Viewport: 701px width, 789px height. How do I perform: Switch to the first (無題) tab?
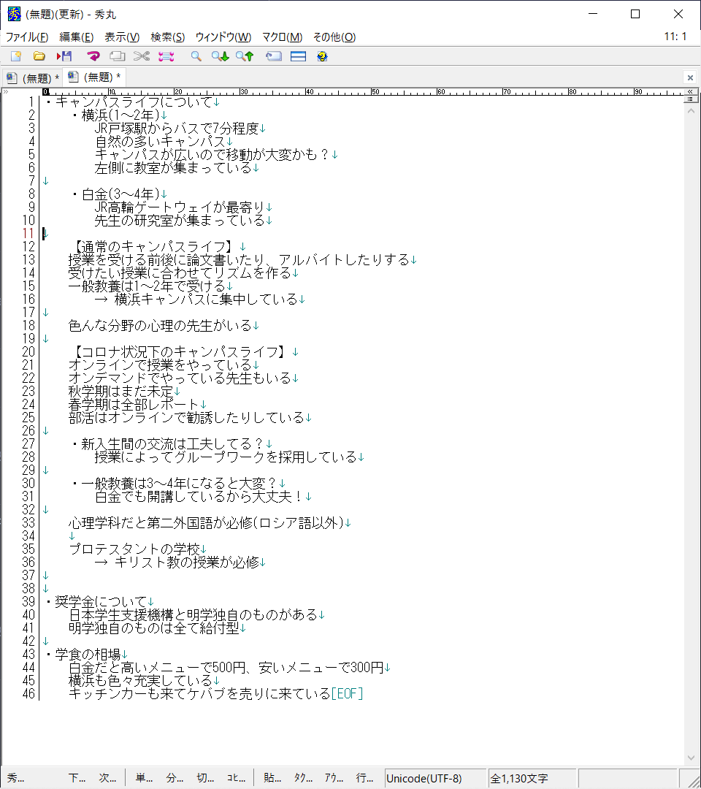click(32, 77)
